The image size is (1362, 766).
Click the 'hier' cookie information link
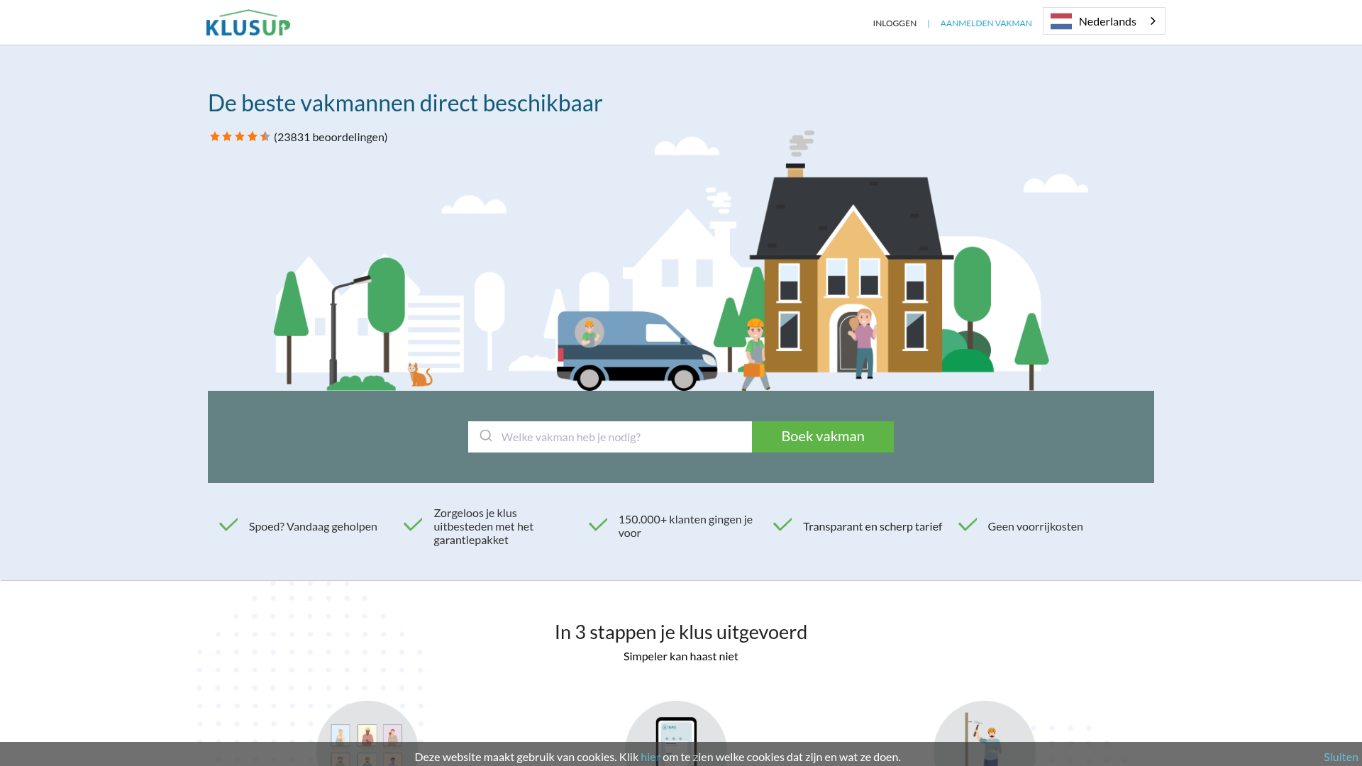650,757
